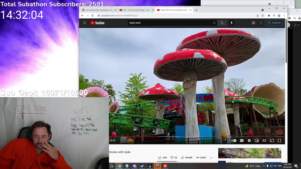The height and width of the screenshot is (169, 301).
Task: Reload the YouTube page
Action: click(x=93, y=15)
